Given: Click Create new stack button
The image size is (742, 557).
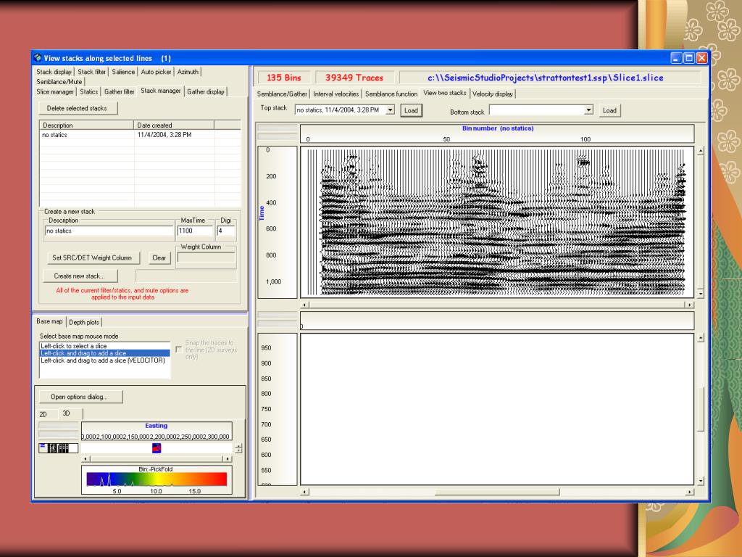Looking at the screenshot, I should pos(80,276).
